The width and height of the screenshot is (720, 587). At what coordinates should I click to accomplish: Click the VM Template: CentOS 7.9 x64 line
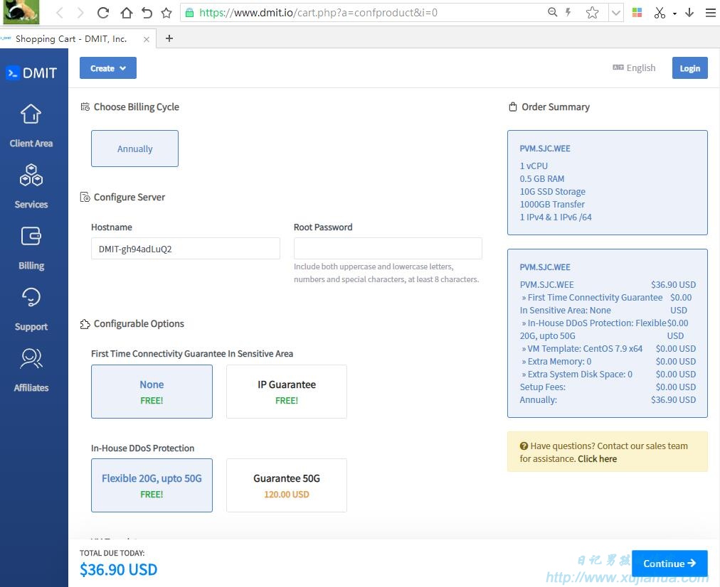(x=582, y=348)
